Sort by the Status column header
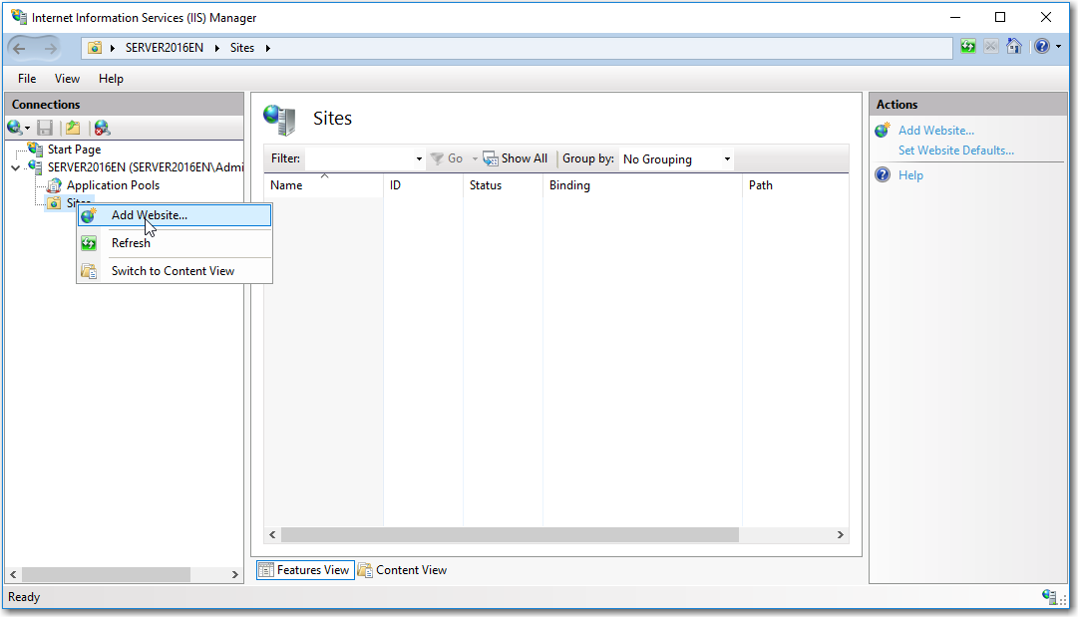 pos(504,185)
